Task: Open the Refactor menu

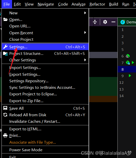Action: (97, 4)
